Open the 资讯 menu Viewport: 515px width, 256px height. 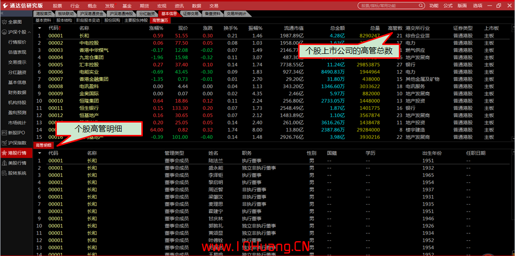[179, 5]
